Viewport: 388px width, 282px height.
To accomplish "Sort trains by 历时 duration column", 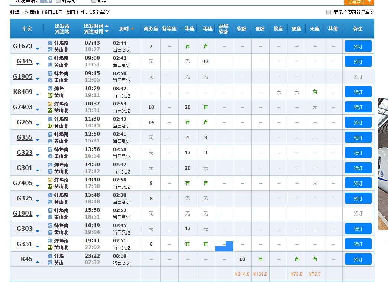I will point(125,28).
